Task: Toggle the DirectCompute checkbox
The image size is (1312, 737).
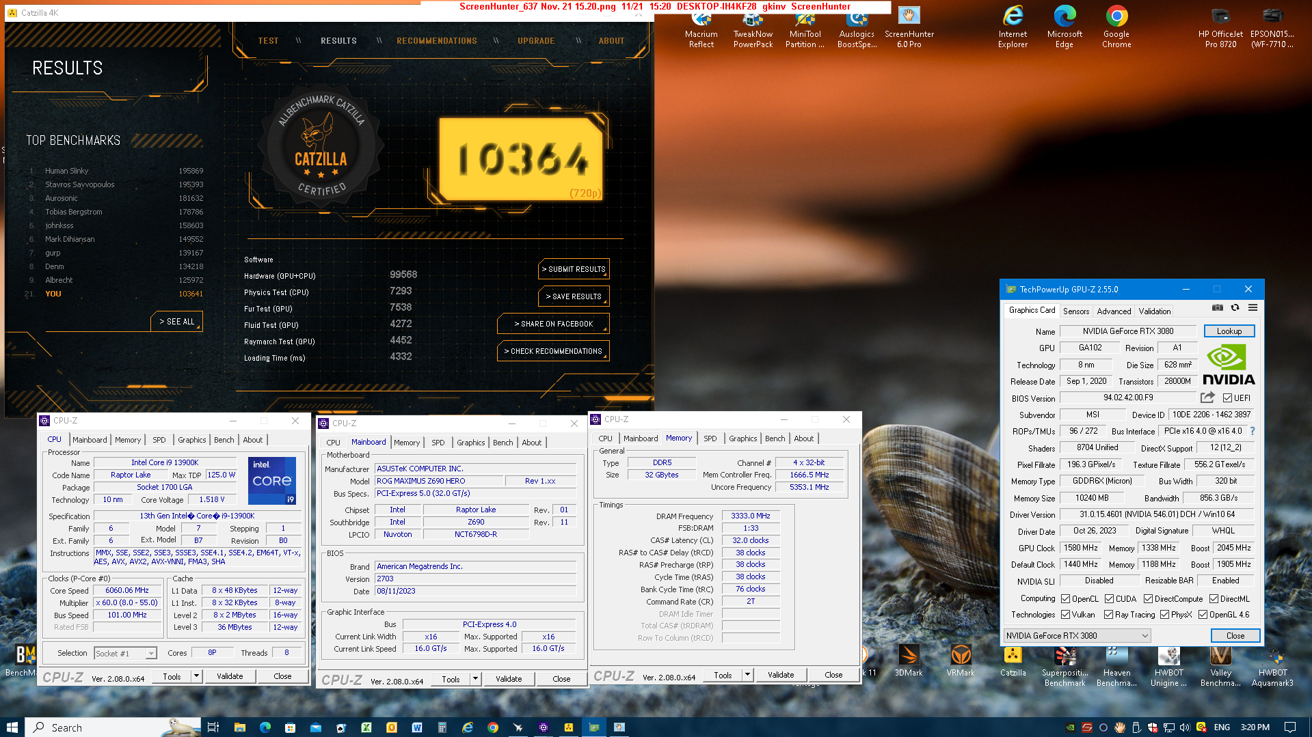Action: [x=1148, y=599]
